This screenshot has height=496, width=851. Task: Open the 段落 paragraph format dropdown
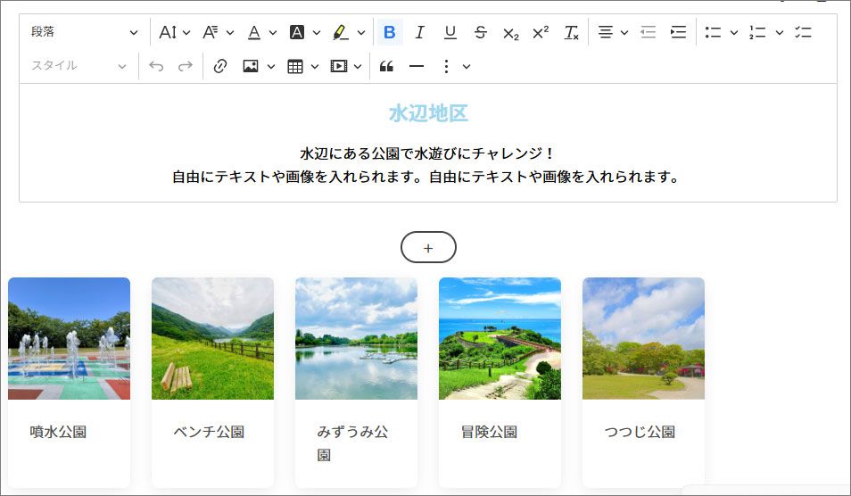pos(84,32)
